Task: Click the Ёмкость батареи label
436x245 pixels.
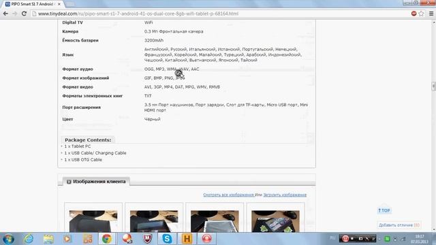Action: click(x=80, y=40)
